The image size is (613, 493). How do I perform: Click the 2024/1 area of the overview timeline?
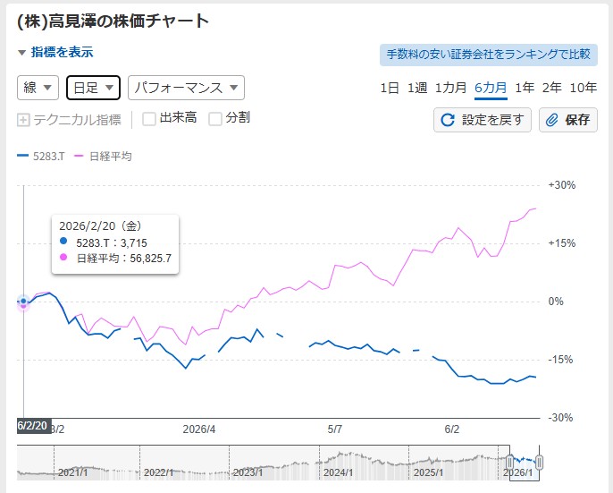click(x=338, y=472)
